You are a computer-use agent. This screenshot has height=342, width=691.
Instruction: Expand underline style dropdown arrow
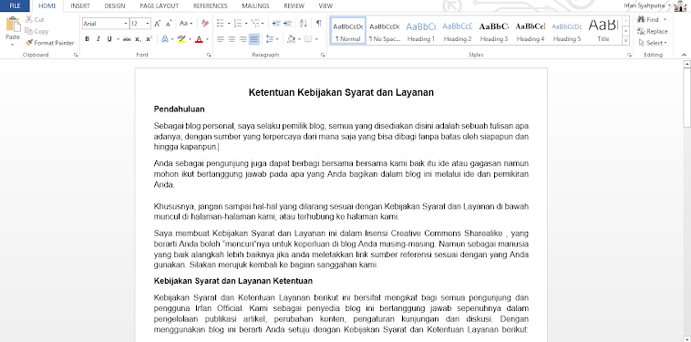118,39
